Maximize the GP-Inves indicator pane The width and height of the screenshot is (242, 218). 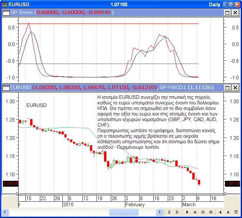(x=227, y=13)
